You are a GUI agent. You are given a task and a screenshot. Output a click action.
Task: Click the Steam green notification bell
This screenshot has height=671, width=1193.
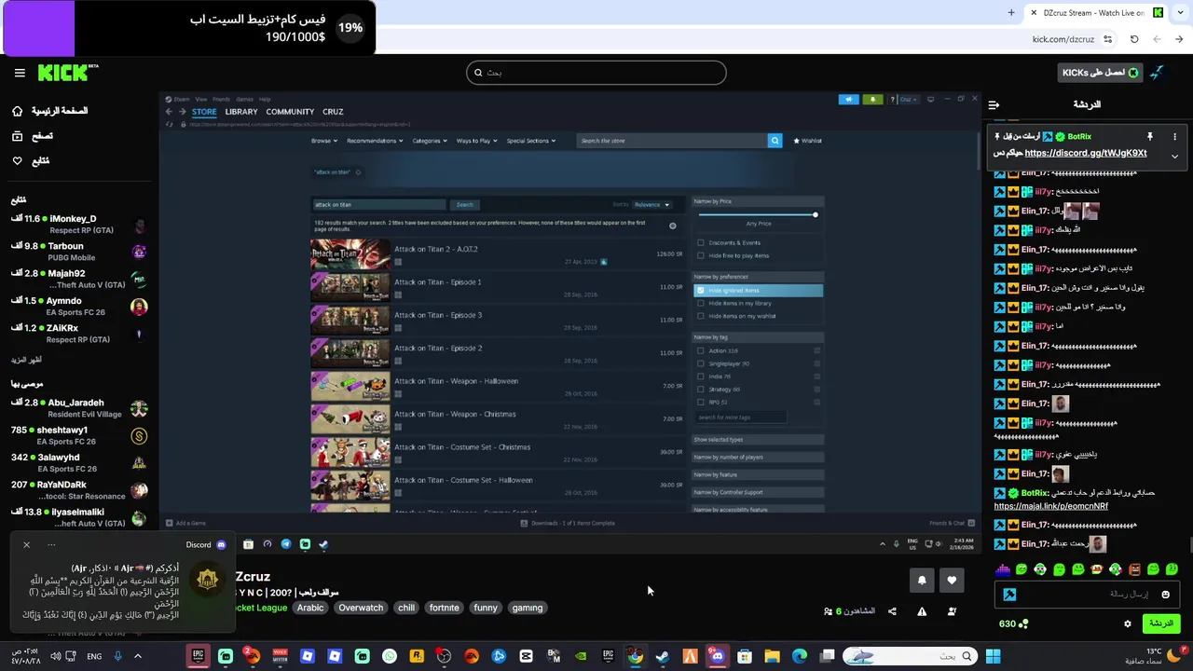tap(872, 99)
